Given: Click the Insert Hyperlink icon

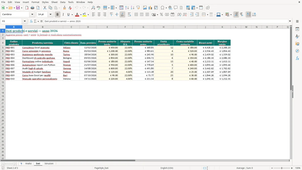Looking at the screenshot, I should pyautogui.click(x=170, y=8).
